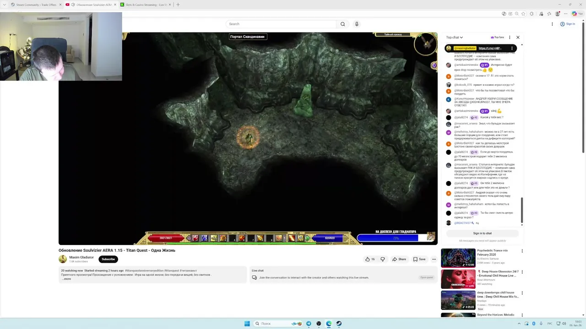
Task: Share the live stream video
Action: pyautogui.click(x=399, y=259)
